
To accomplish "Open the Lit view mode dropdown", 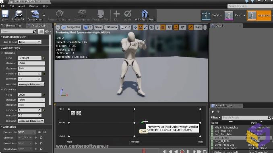I will (88, 27).
